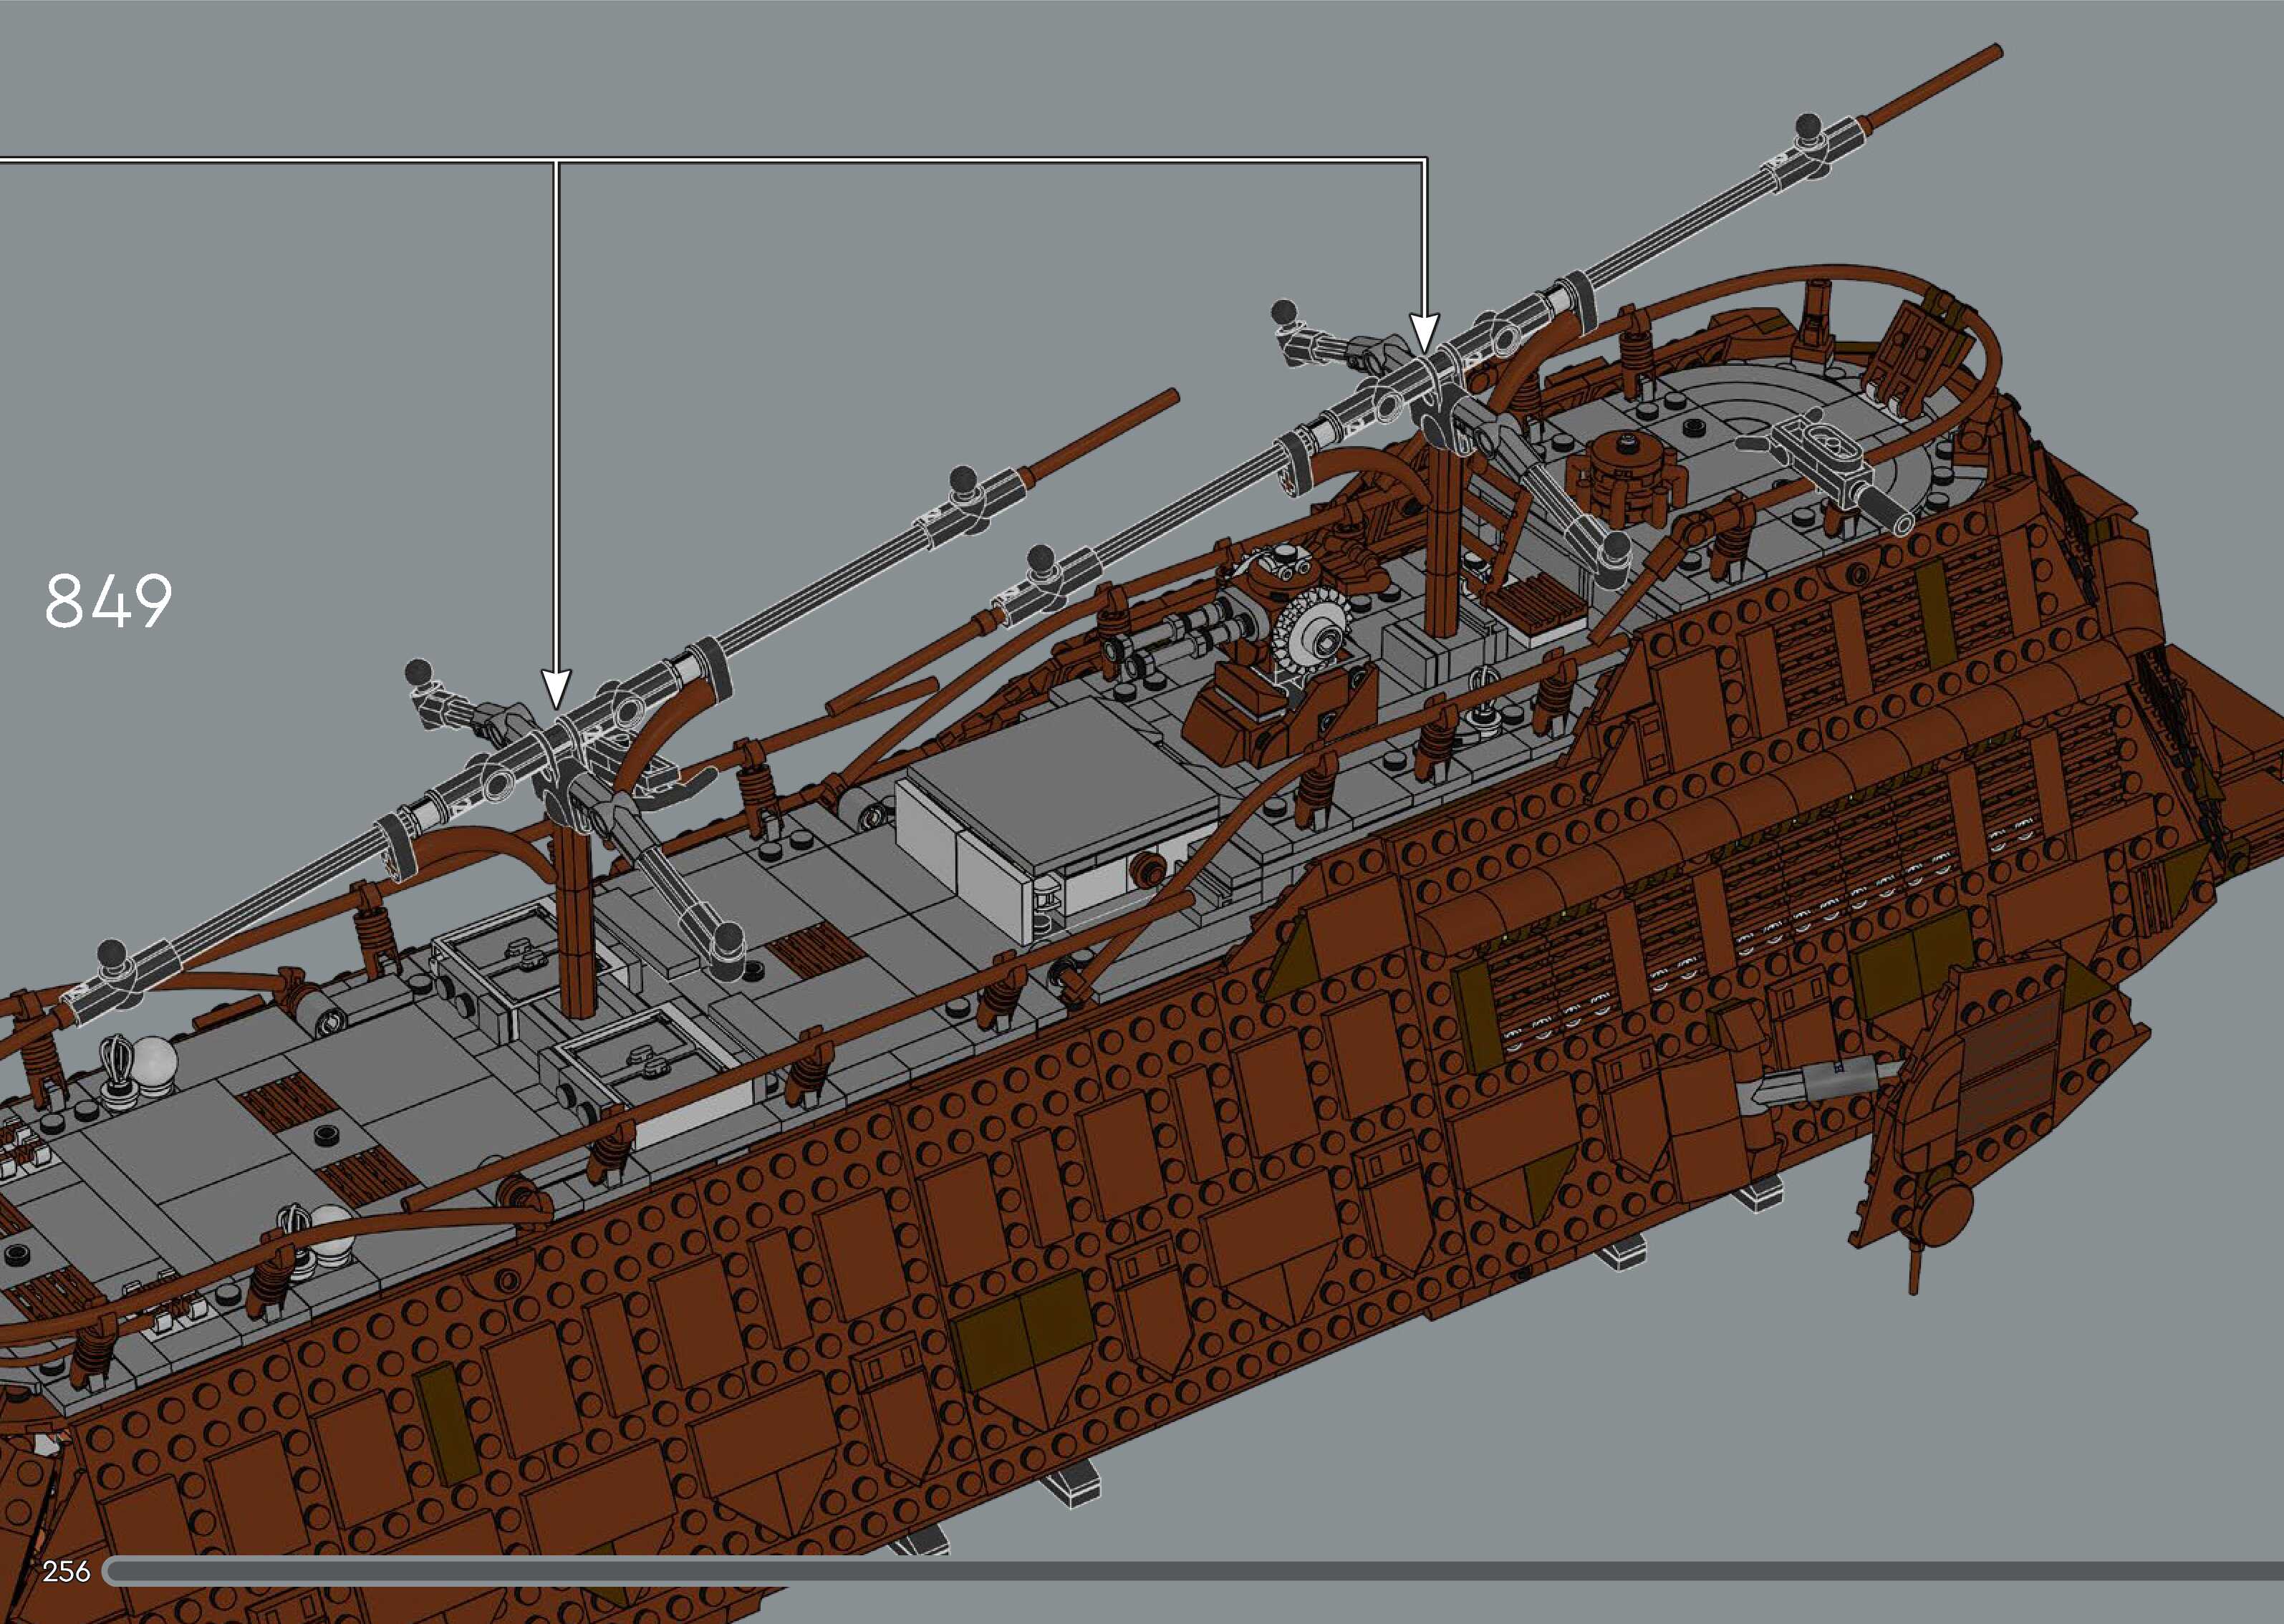2284x1624 pixels.
Task: Click the page number 256
Action: (66, 1571)
